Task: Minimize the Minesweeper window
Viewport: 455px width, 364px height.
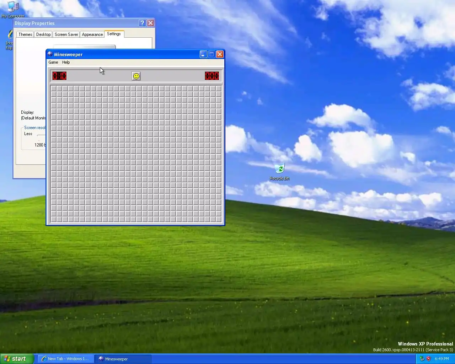Action: pos(203,54)
